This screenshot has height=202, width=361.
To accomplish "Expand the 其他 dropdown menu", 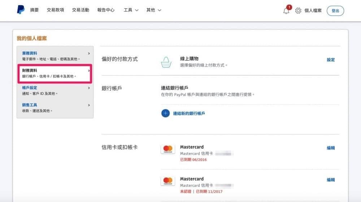I will 153,10.
